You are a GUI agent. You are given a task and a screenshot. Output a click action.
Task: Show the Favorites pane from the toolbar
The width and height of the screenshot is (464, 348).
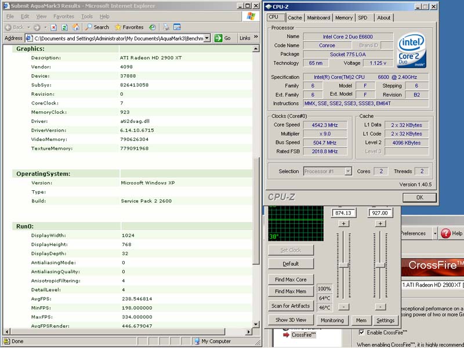pyautogui.click(x=129, y=27)
